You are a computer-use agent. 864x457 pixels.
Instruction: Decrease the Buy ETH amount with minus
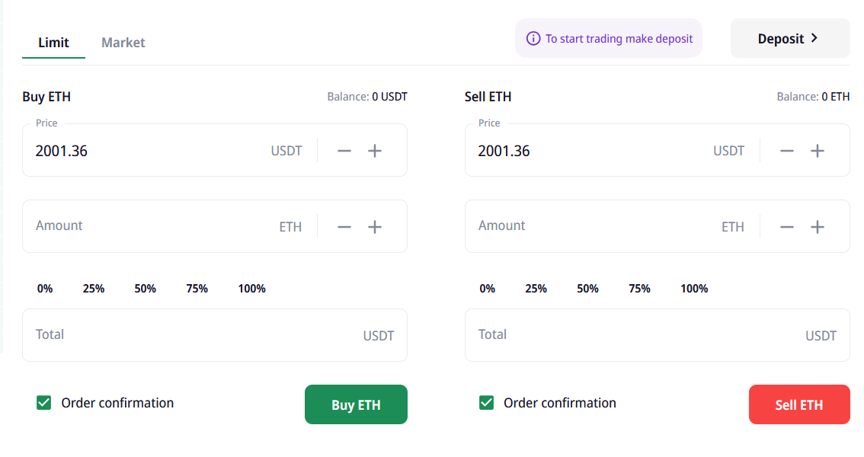pos(344,227)
